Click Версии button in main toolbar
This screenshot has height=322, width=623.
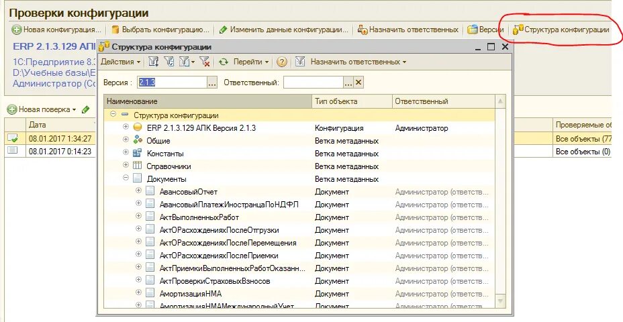(485, 30)
